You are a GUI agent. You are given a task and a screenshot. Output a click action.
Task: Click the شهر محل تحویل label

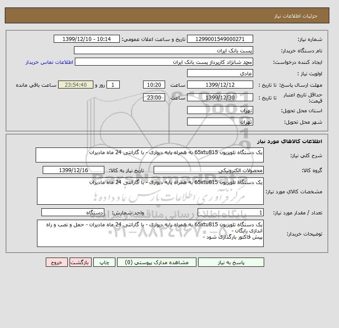coord(303,122)
